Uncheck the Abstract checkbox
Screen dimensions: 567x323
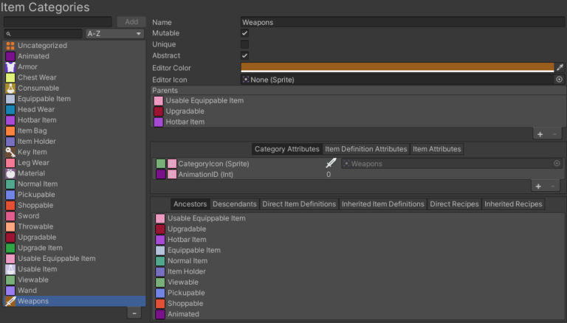[x=244, y=56]
